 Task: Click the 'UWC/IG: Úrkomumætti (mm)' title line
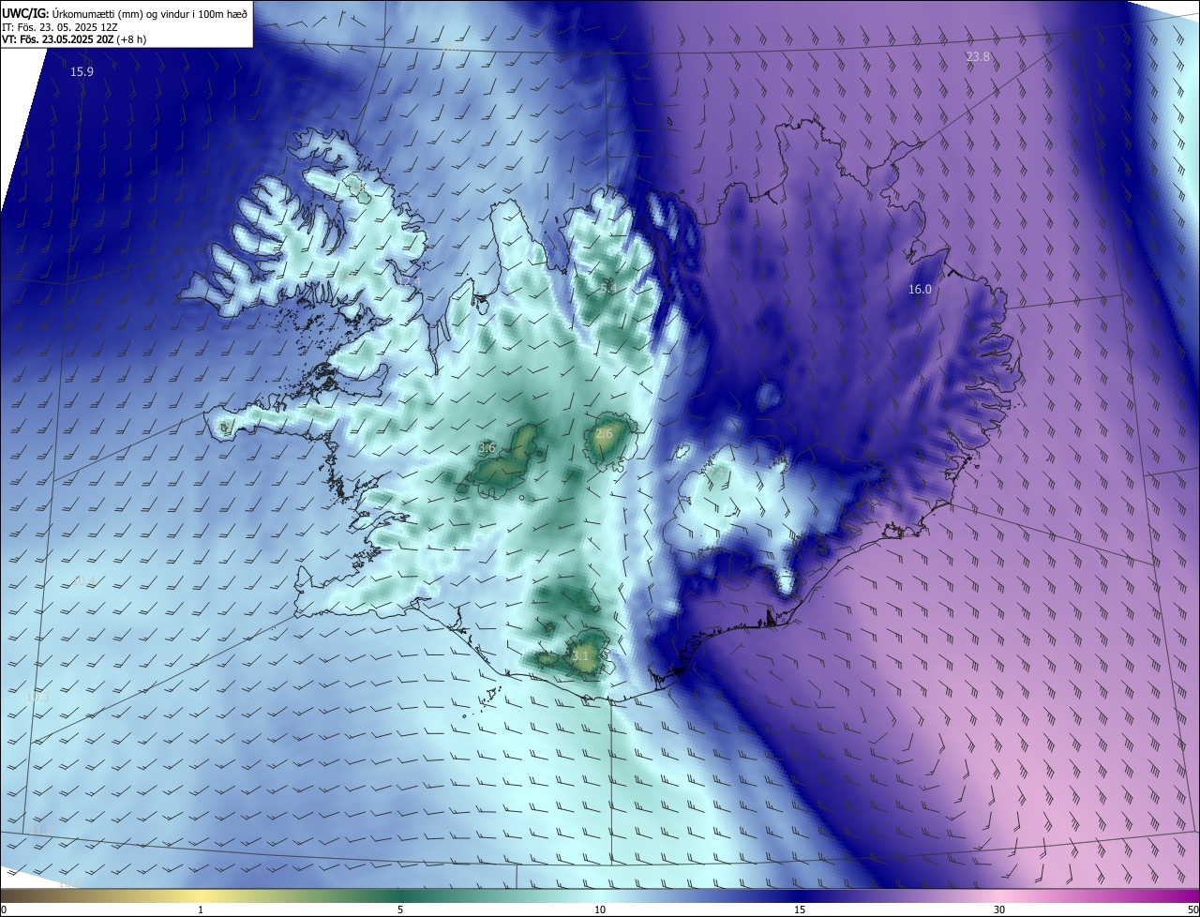(x=125, y=12)
